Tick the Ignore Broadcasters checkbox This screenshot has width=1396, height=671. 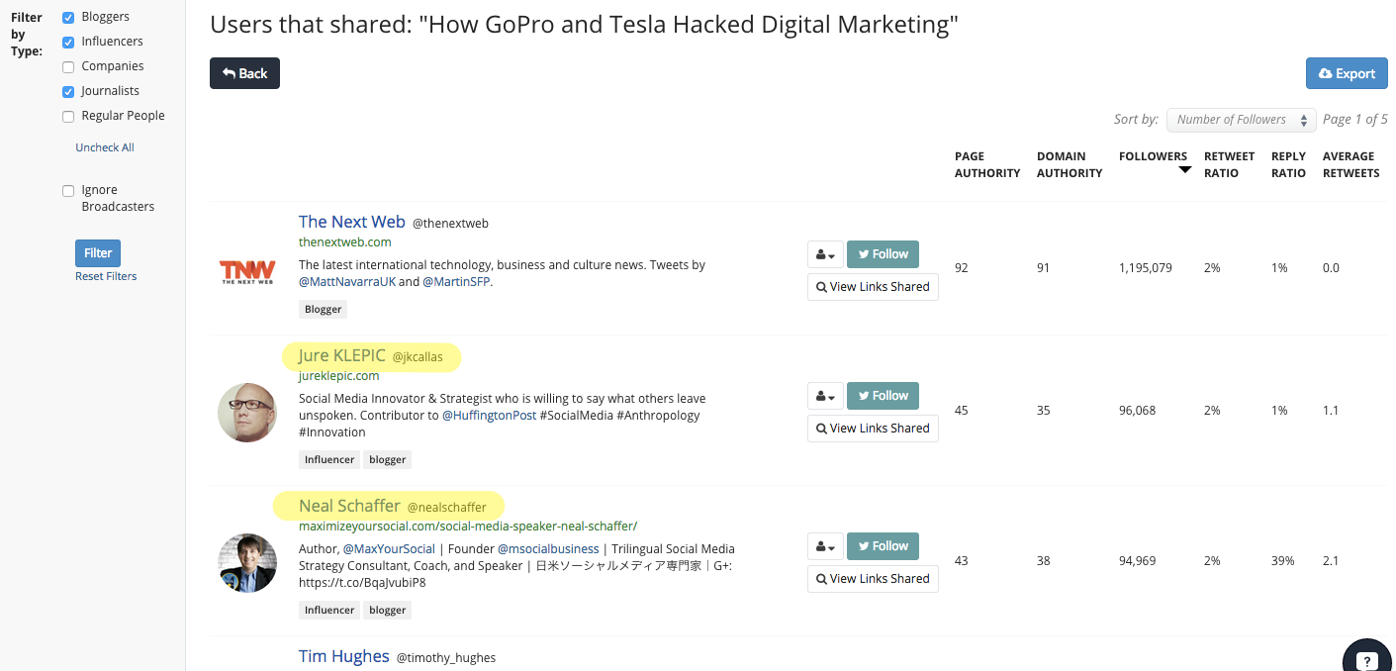(68, 191)
